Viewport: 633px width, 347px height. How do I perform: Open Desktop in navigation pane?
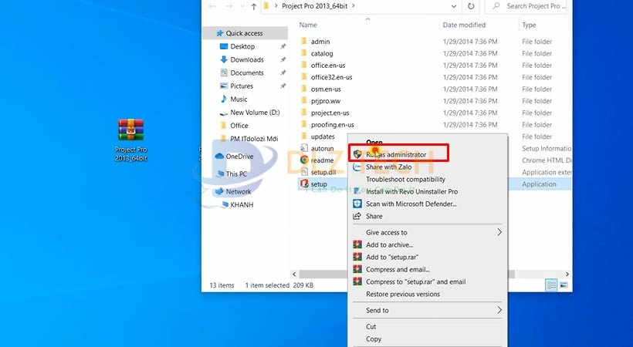pos(242,46)
